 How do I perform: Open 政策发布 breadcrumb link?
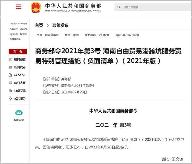click(x=60, y=25)
